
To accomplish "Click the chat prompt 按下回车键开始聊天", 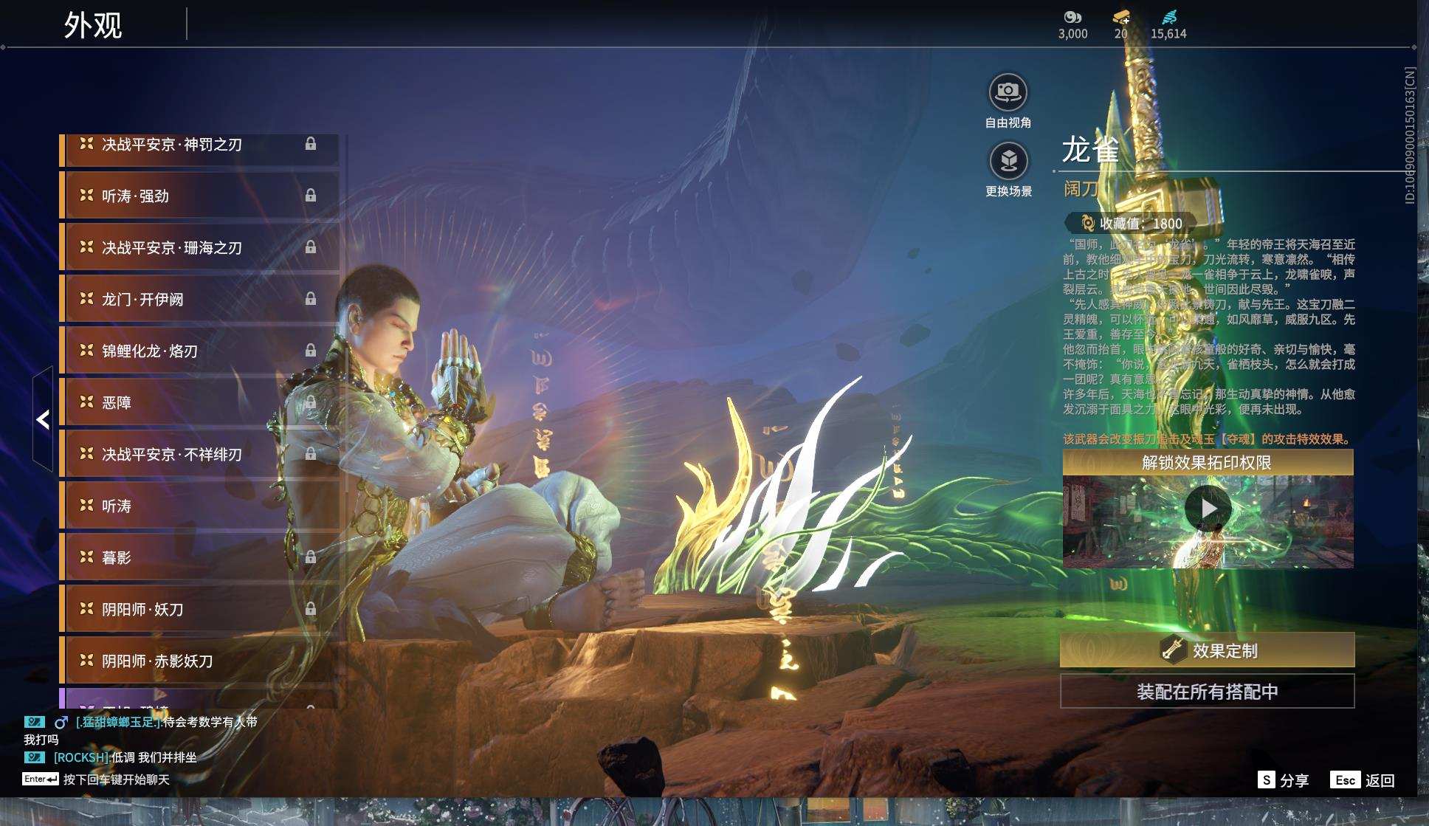I will (x=117, y=779).
